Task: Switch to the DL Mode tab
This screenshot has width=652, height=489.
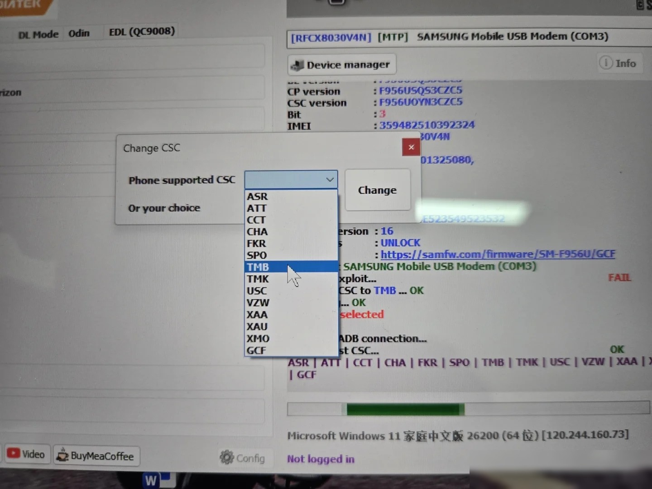Action: [38, 34]
